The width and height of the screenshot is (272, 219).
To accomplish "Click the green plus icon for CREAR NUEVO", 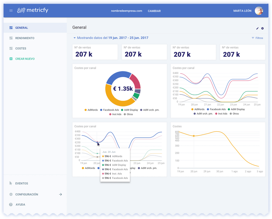I will (11, 59).
